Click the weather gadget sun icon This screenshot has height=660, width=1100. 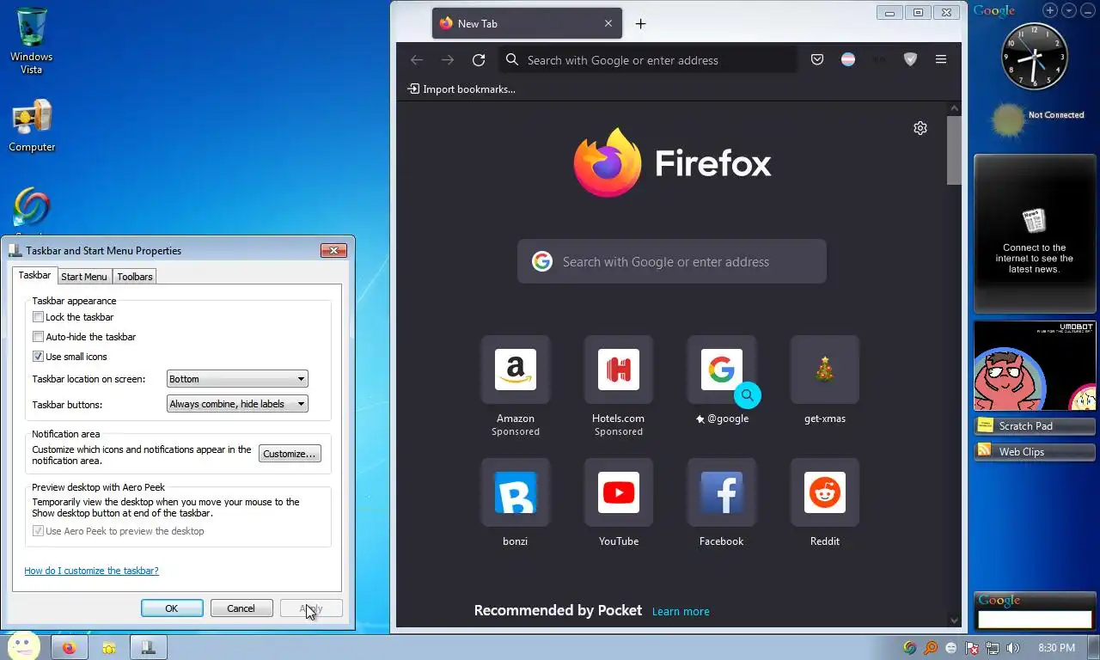tap(1009, 120)
